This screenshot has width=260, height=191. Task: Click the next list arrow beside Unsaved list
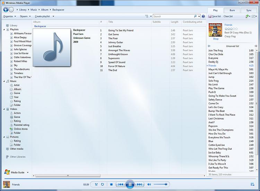tap(256, 46)
